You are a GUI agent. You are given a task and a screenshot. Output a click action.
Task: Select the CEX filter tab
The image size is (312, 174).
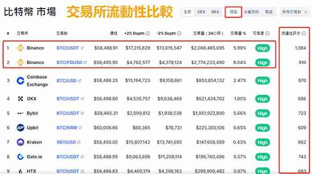coord(201,12)
